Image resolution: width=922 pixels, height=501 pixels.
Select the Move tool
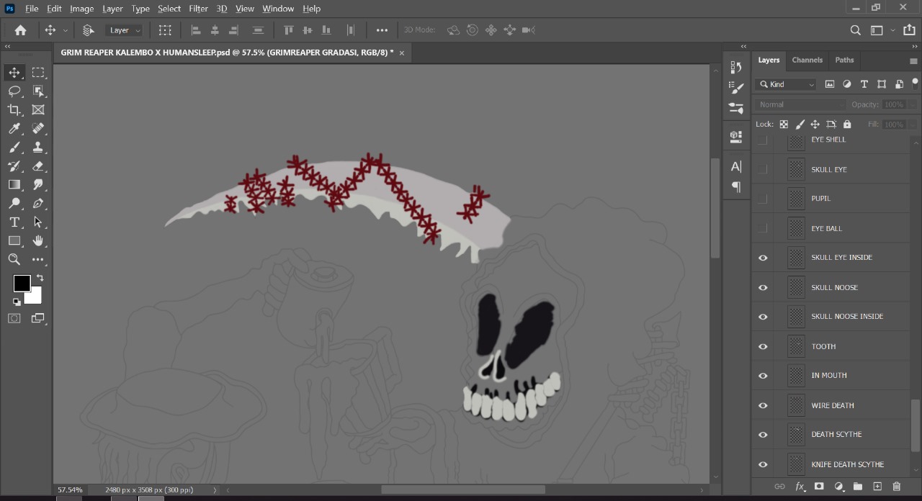tap(14, 72)
